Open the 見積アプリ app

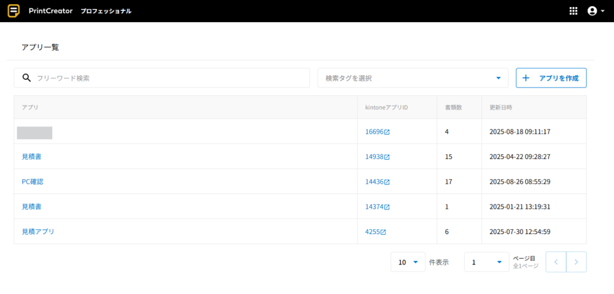[38, 232]
